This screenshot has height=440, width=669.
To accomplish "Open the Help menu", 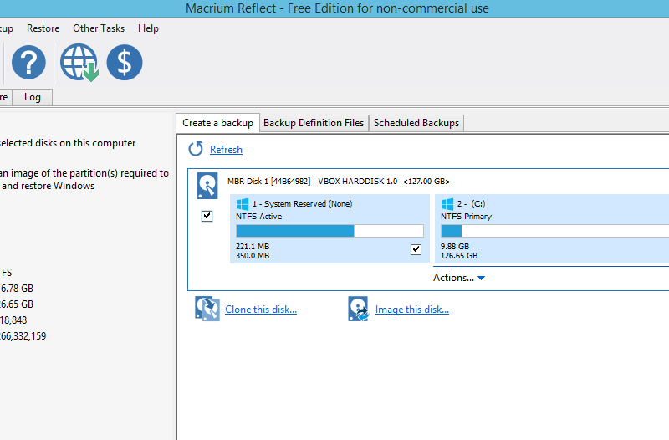I will pos(148,28).
